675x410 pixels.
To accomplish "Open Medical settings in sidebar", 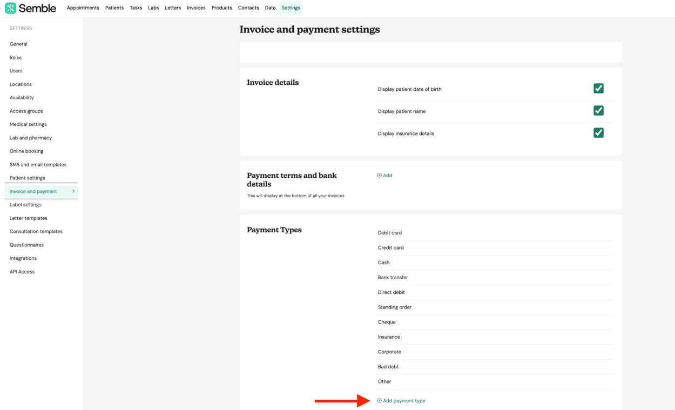I will pos(28,124).
